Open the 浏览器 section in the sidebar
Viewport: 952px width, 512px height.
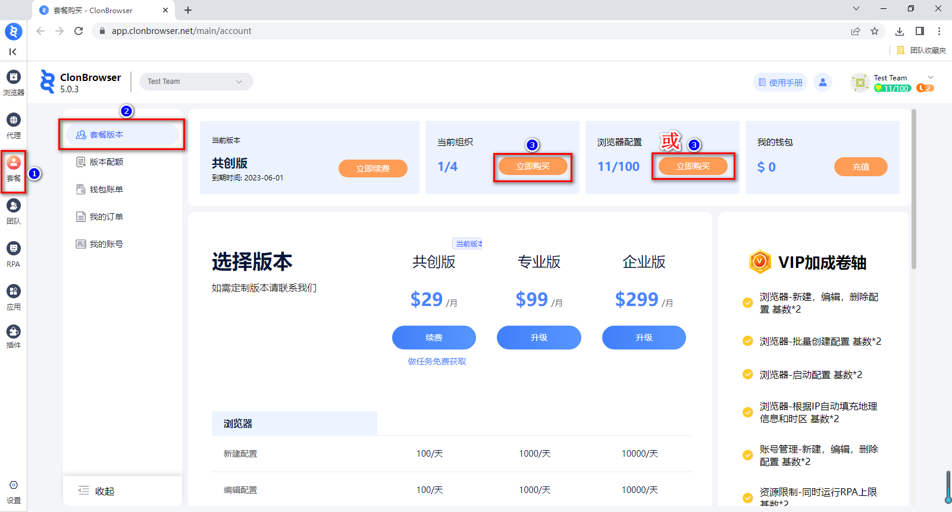tap(13, 83)
